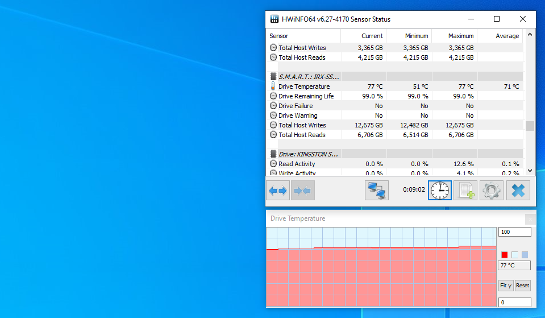Click the 71 °C average temperature value

[511, 86]
